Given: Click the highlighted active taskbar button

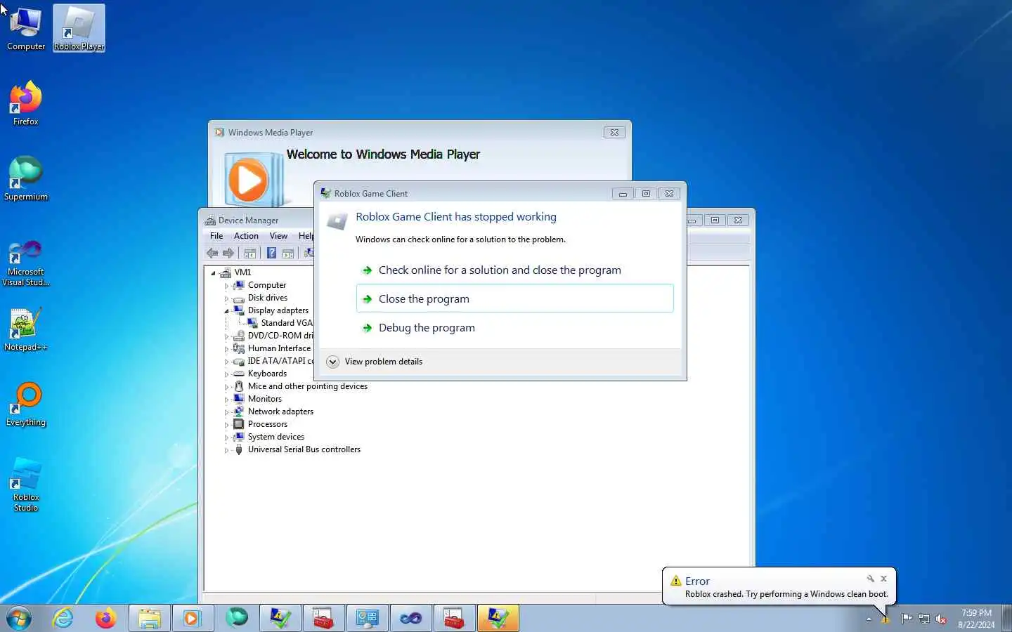Looking at the screenshot, I should [x=498, y=619].
